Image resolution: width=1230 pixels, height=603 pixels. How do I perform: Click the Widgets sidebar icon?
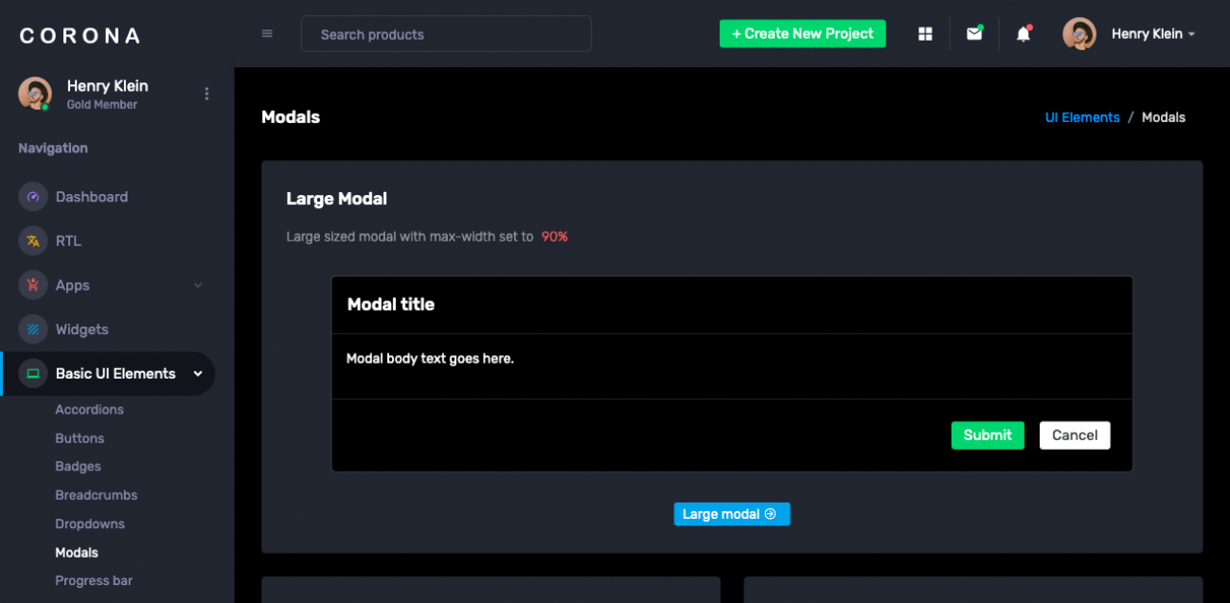33,329
